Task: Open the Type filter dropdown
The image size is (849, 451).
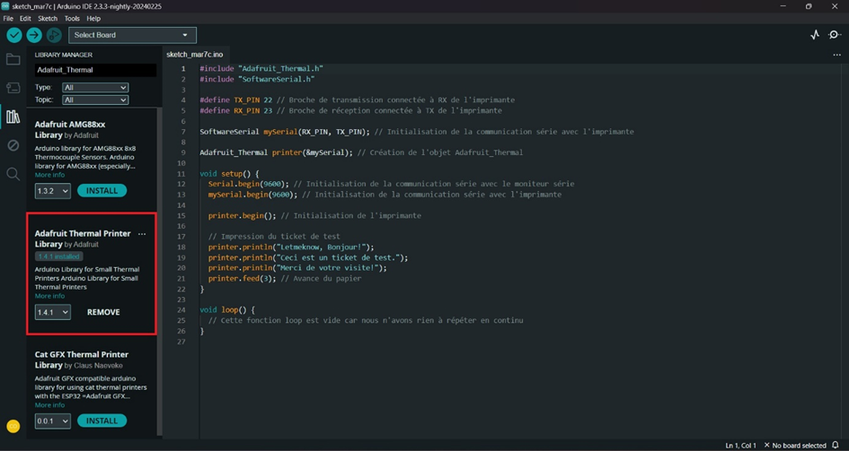Action: point(94,88)
